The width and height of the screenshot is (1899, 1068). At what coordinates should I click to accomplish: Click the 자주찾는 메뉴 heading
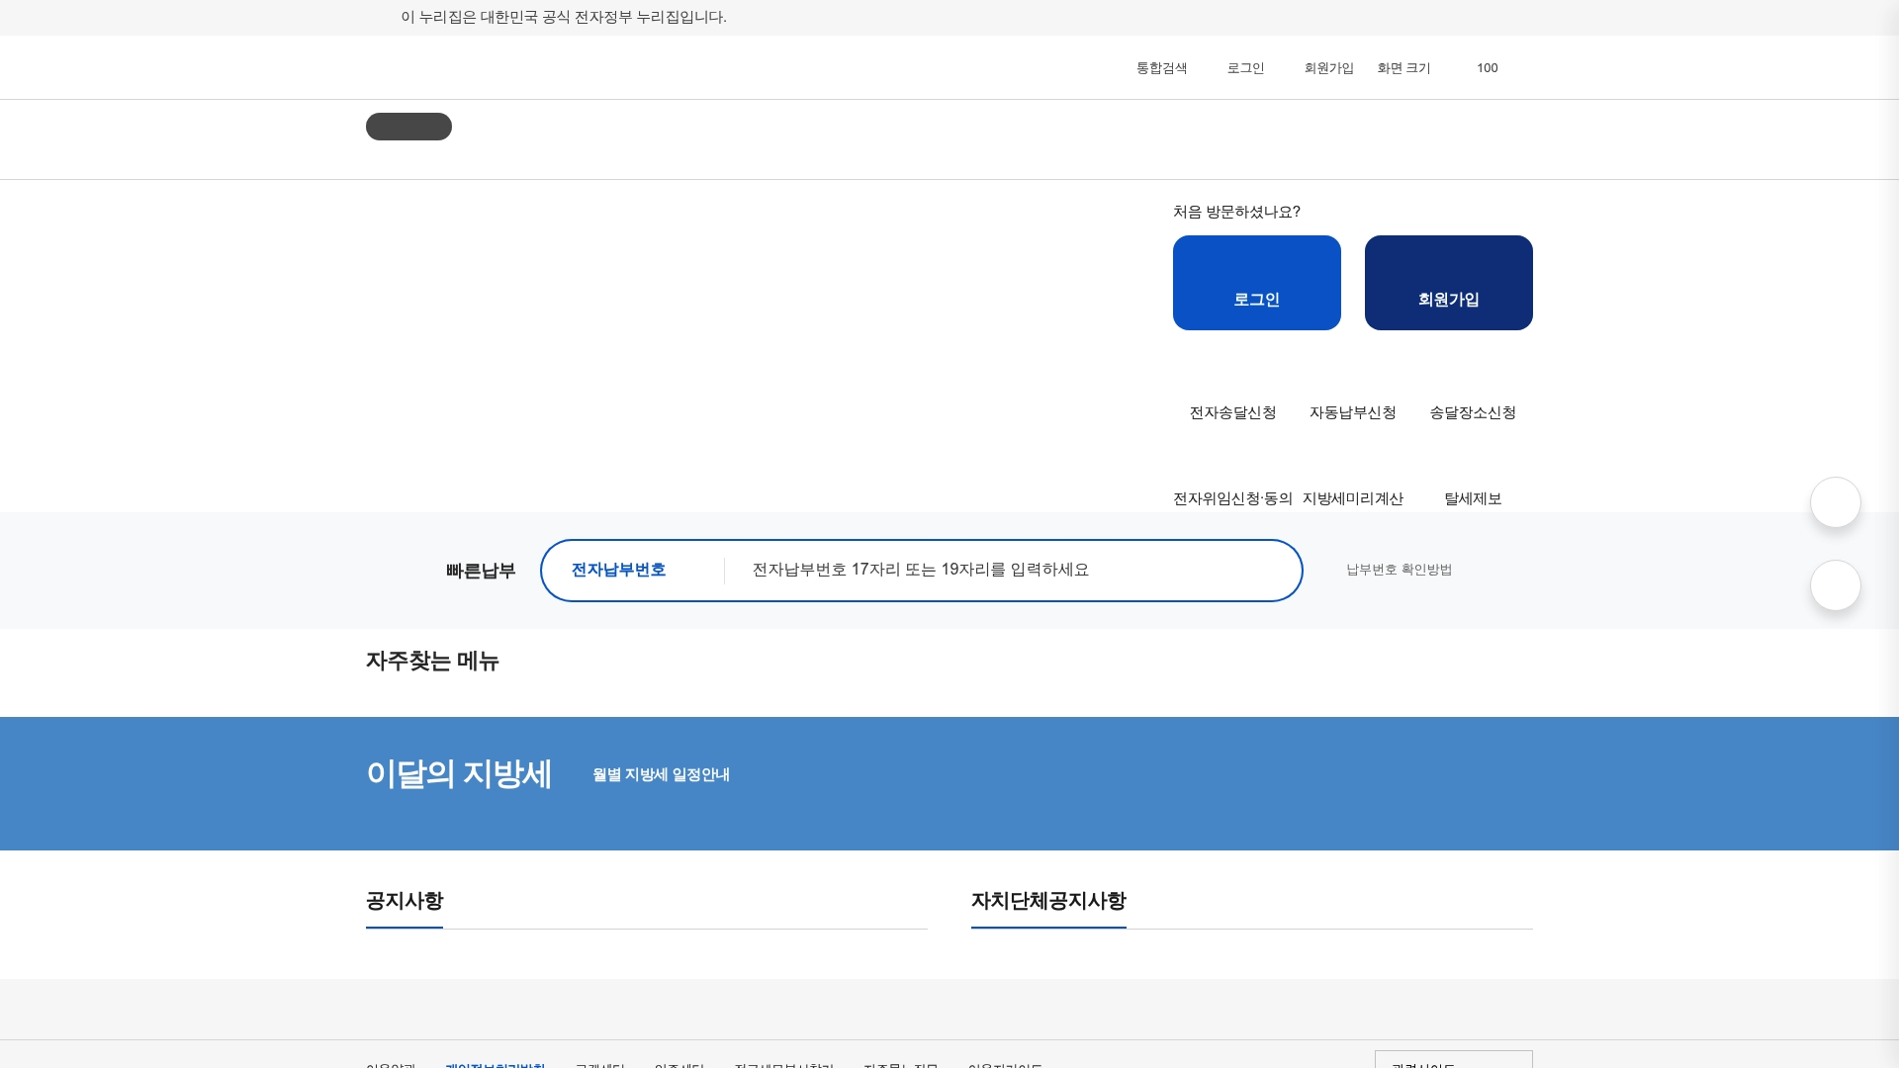(x=432, y=661)
